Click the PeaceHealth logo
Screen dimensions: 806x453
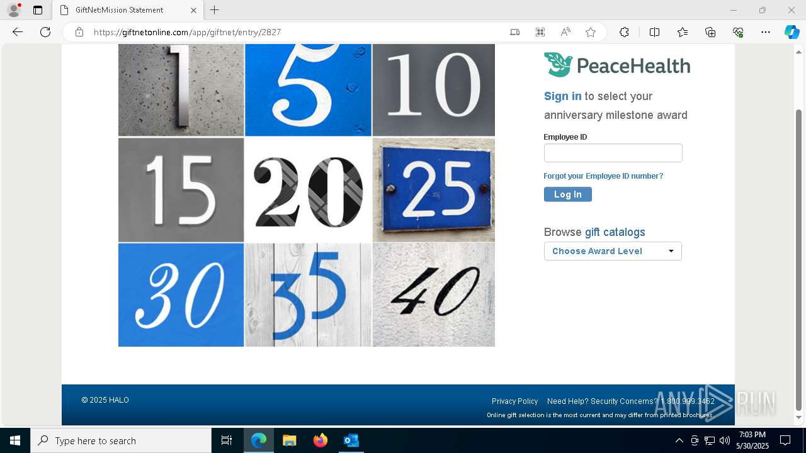coord(617,65)
